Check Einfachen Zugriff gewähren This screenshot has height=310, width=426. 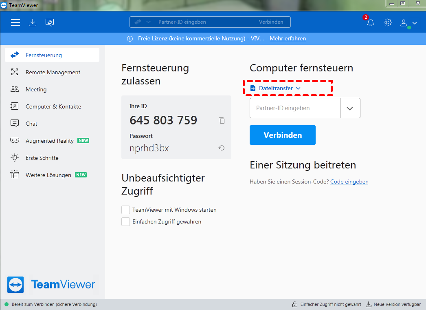pyautogui.click(x=125, y=221)
